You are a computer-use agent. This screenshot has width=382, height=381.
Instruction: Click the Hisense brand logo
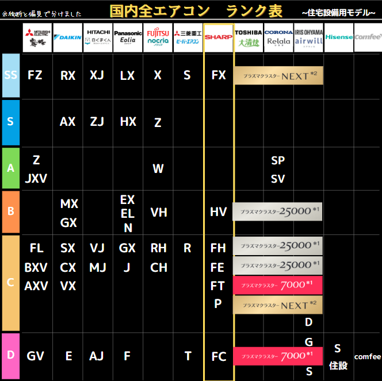click(x=339, y=38)
